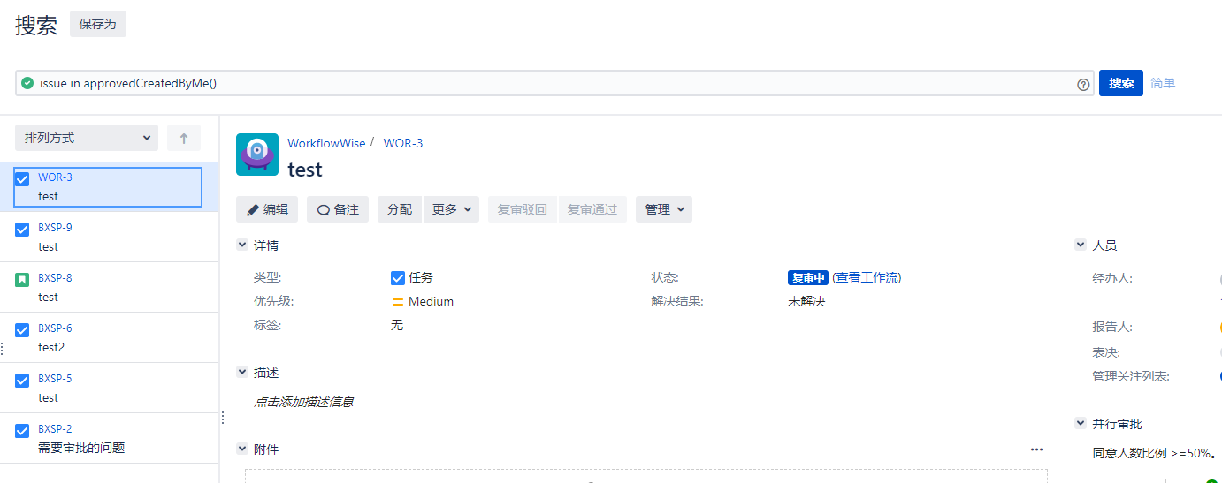Open the 管理 dropdown menu
Viewport: 1222px width, 483px height.
(x=663, y=209)
